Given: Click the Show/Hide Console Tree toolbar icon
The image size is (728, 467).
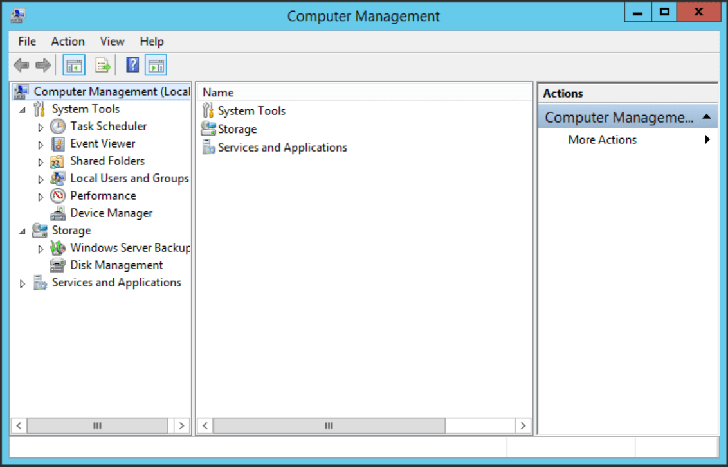Looking at the screenshot, I should pyautogui.click(x=73, y=64).
